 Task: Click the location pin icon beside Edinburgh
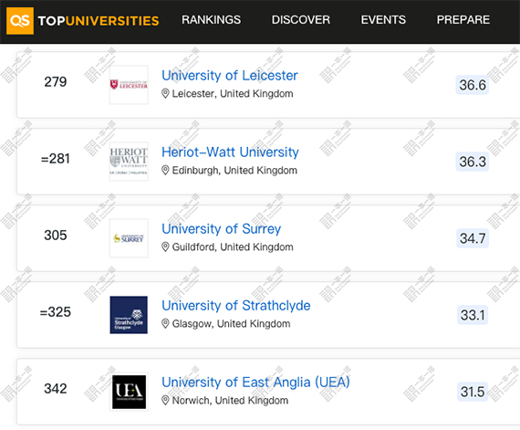coord(165,171)
